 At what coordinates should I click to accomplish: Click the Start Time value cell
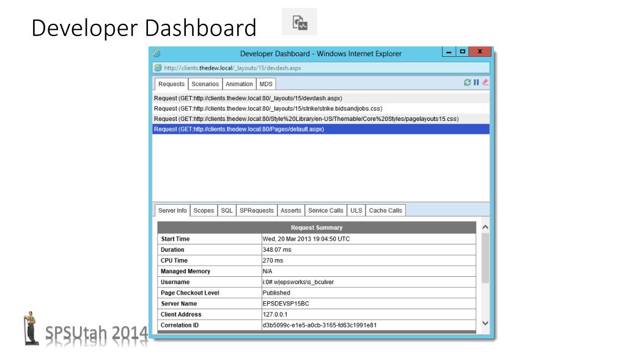click(x=369, y=239)
